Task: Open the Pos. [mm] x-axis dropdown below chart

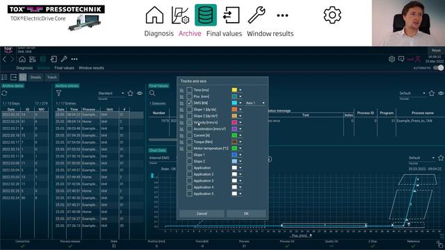Action: point(302,235)
